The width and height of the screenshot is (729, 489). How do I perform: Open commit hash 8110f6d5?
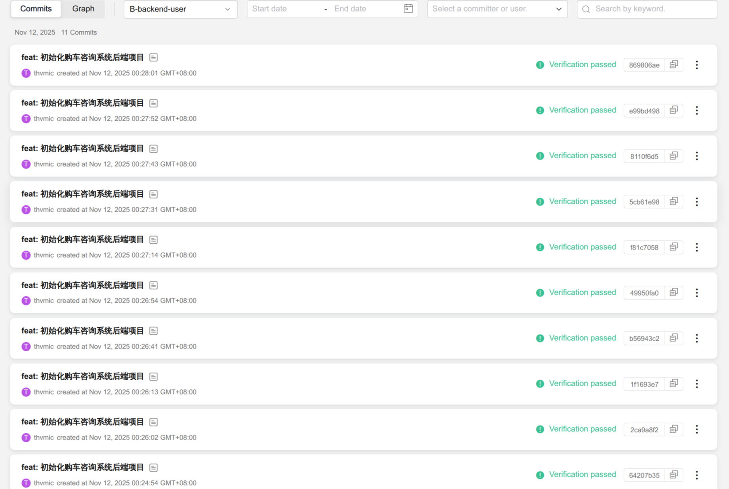click(644, 156)
